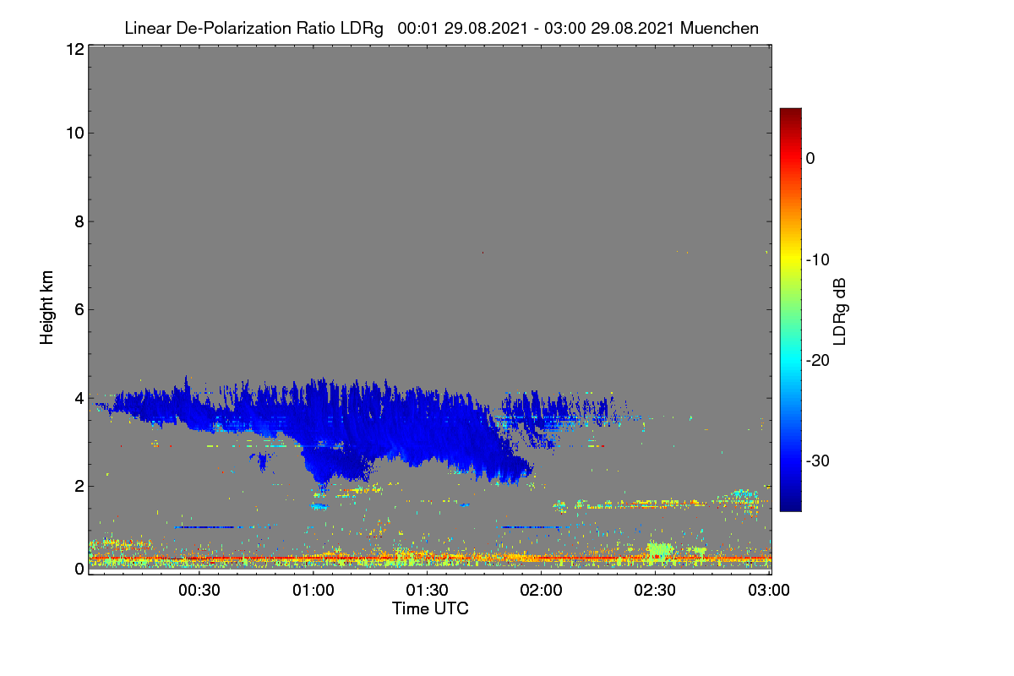Click the Height km axis label

coord(47,308)
